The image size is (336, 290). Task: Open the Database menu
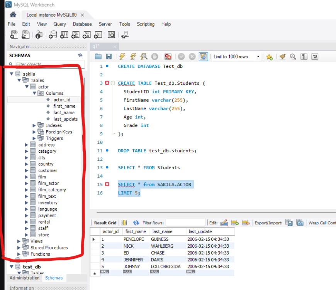82,24
